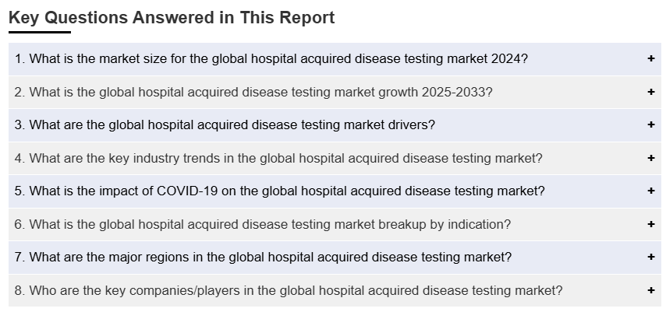Show answer to COVID-19 impact question
Image resolution: width=666 pixels, height=312 pixels.
pos(279,191)
